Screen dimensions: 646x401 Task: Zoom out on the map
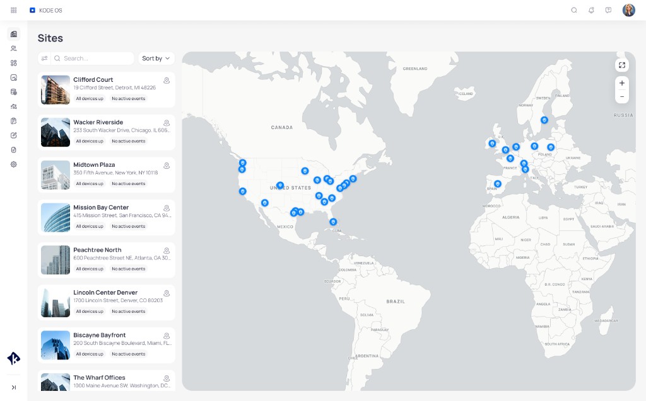tap(622, 97)
